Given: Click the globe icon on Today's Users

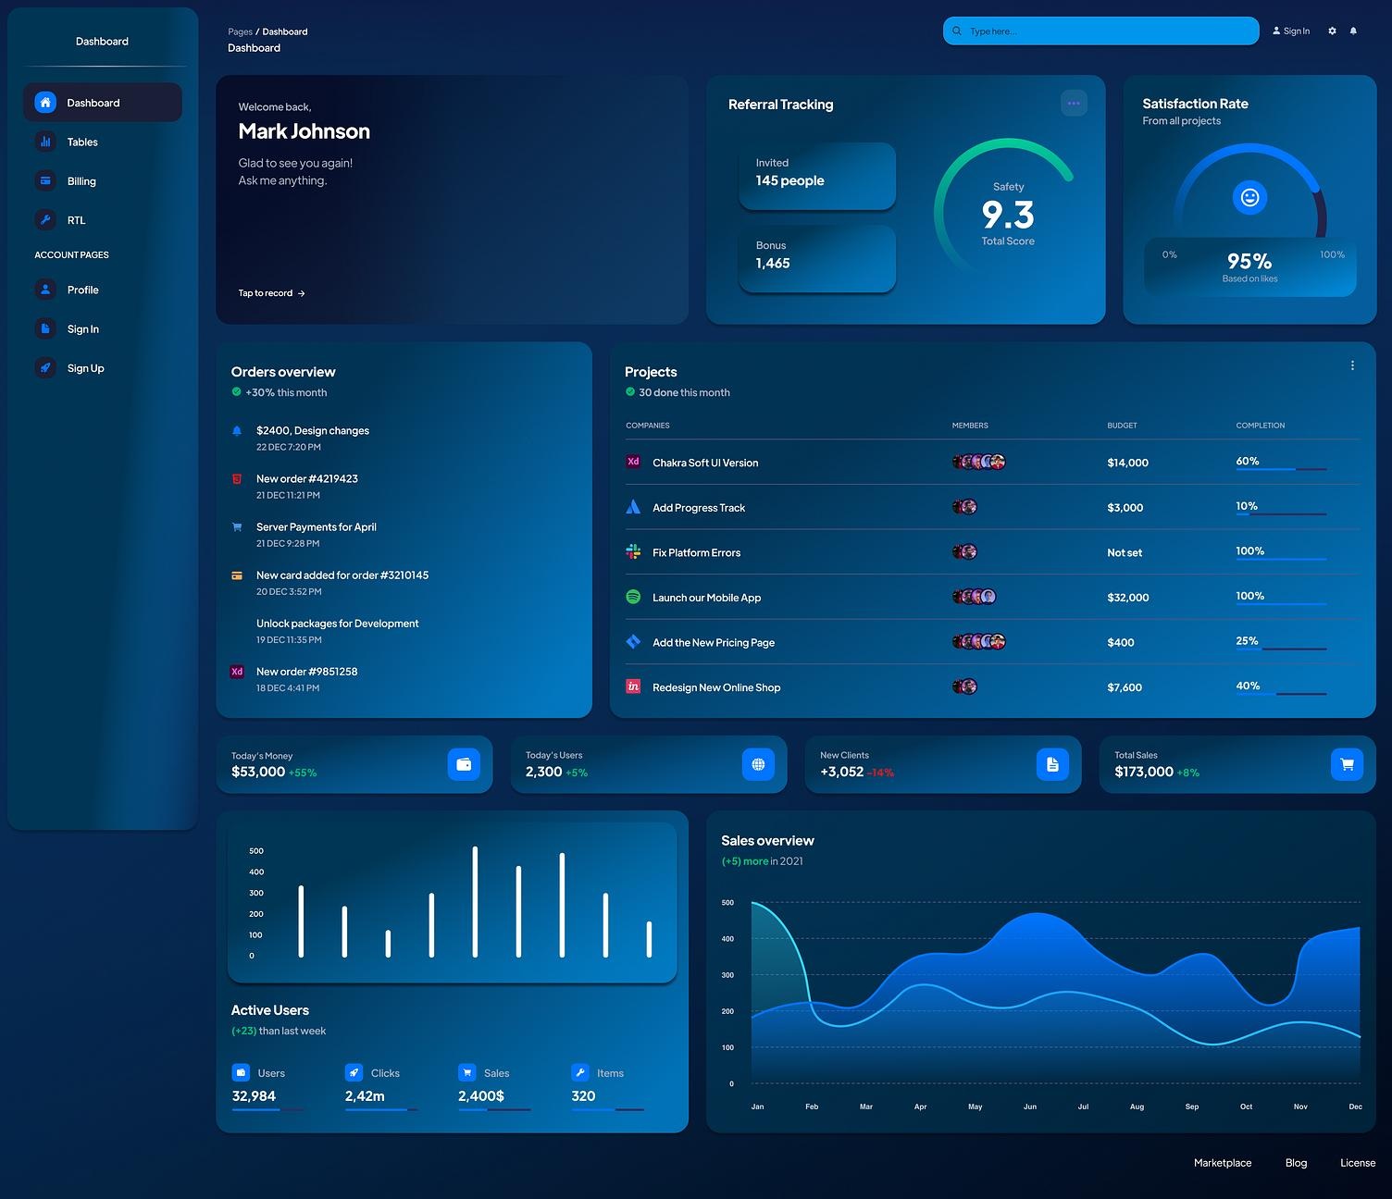Looking at the screenshot, I should [x=758, y=764].
